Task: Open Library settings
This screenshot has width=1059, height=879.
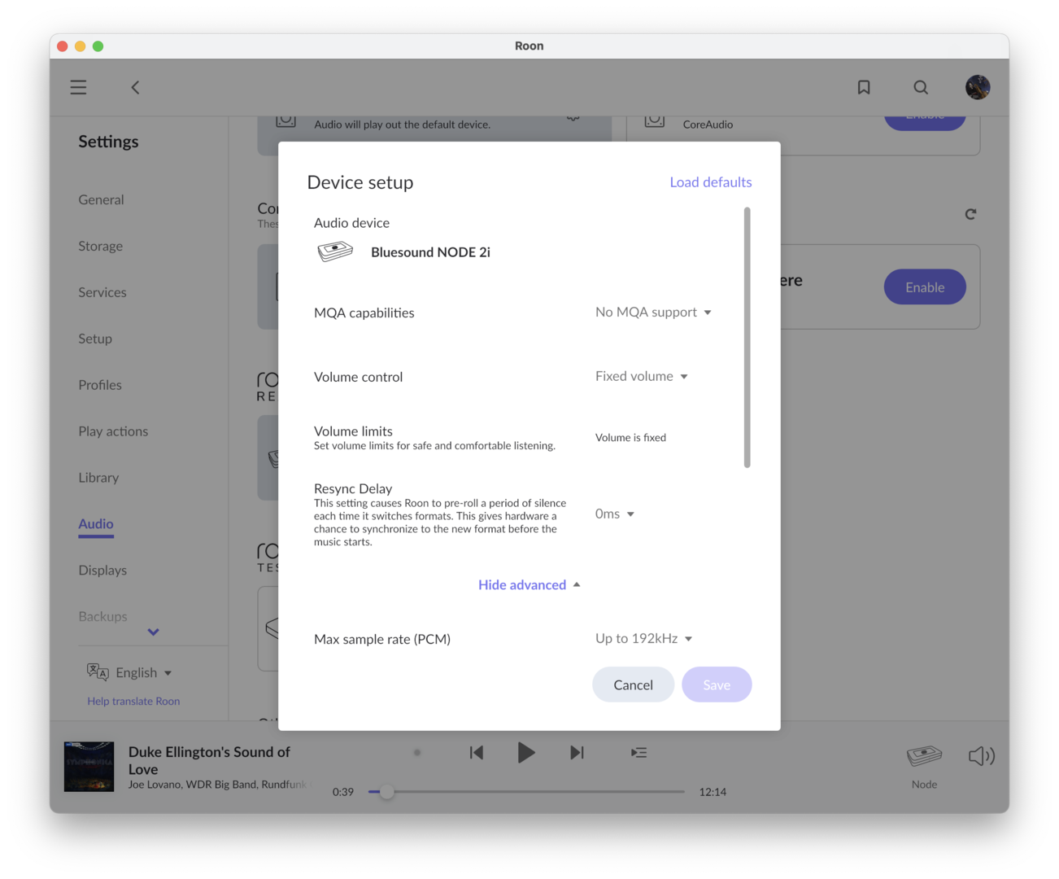Action: click(x=98, y=478)
